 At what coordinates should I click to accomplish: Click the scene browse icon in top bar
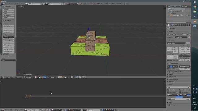pos(47,4)
